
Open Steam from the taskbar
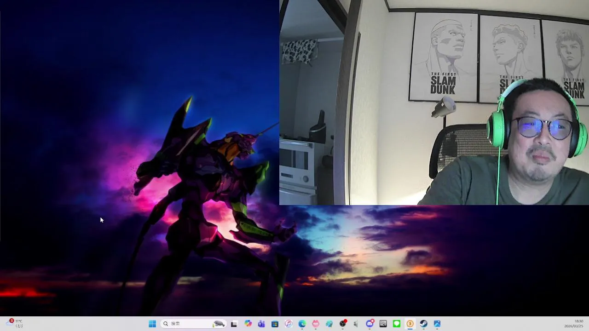(423, 324)
